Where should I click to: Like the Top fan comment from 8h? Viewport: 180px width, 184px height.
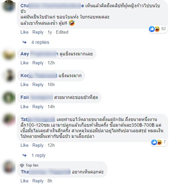point(24,181)
